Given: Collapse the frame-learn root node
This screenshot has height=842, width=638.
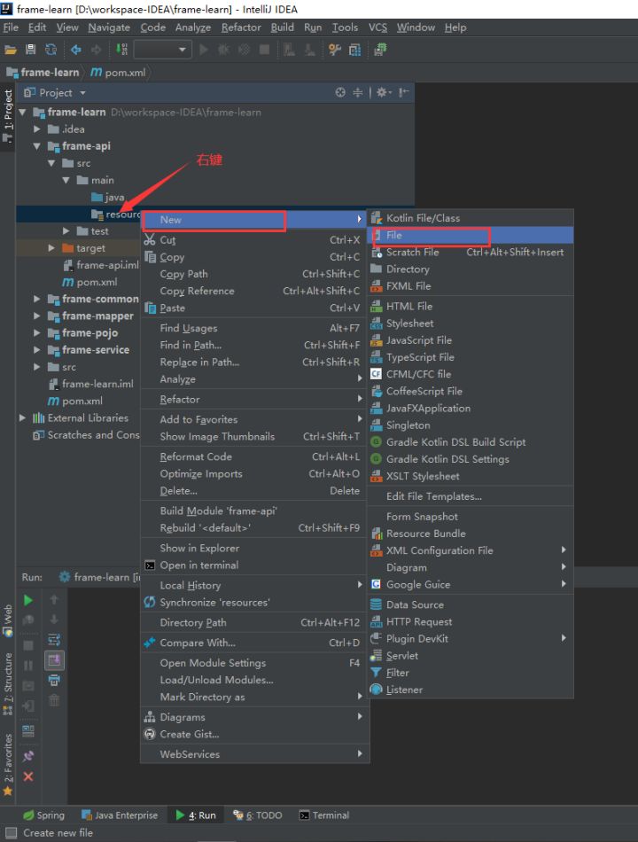Looking at the screenshot, I should pyautogui.click(x=22, y=113).
